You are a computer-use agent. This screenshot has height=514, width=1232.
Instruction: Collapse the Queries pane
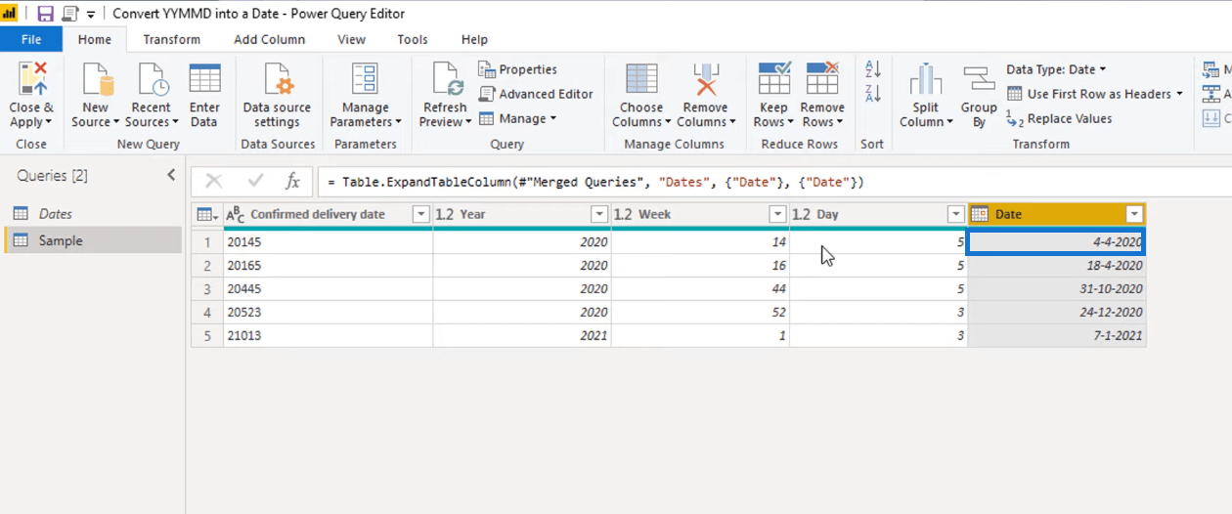coord(171,175)
